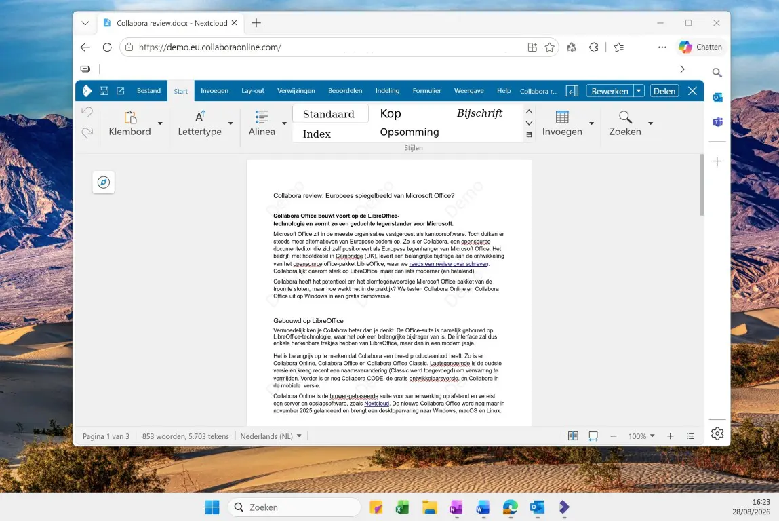Screen dimensions: 779x521
Task: Switch to the Invoegen ribbon tab
Action: (215, 90)
